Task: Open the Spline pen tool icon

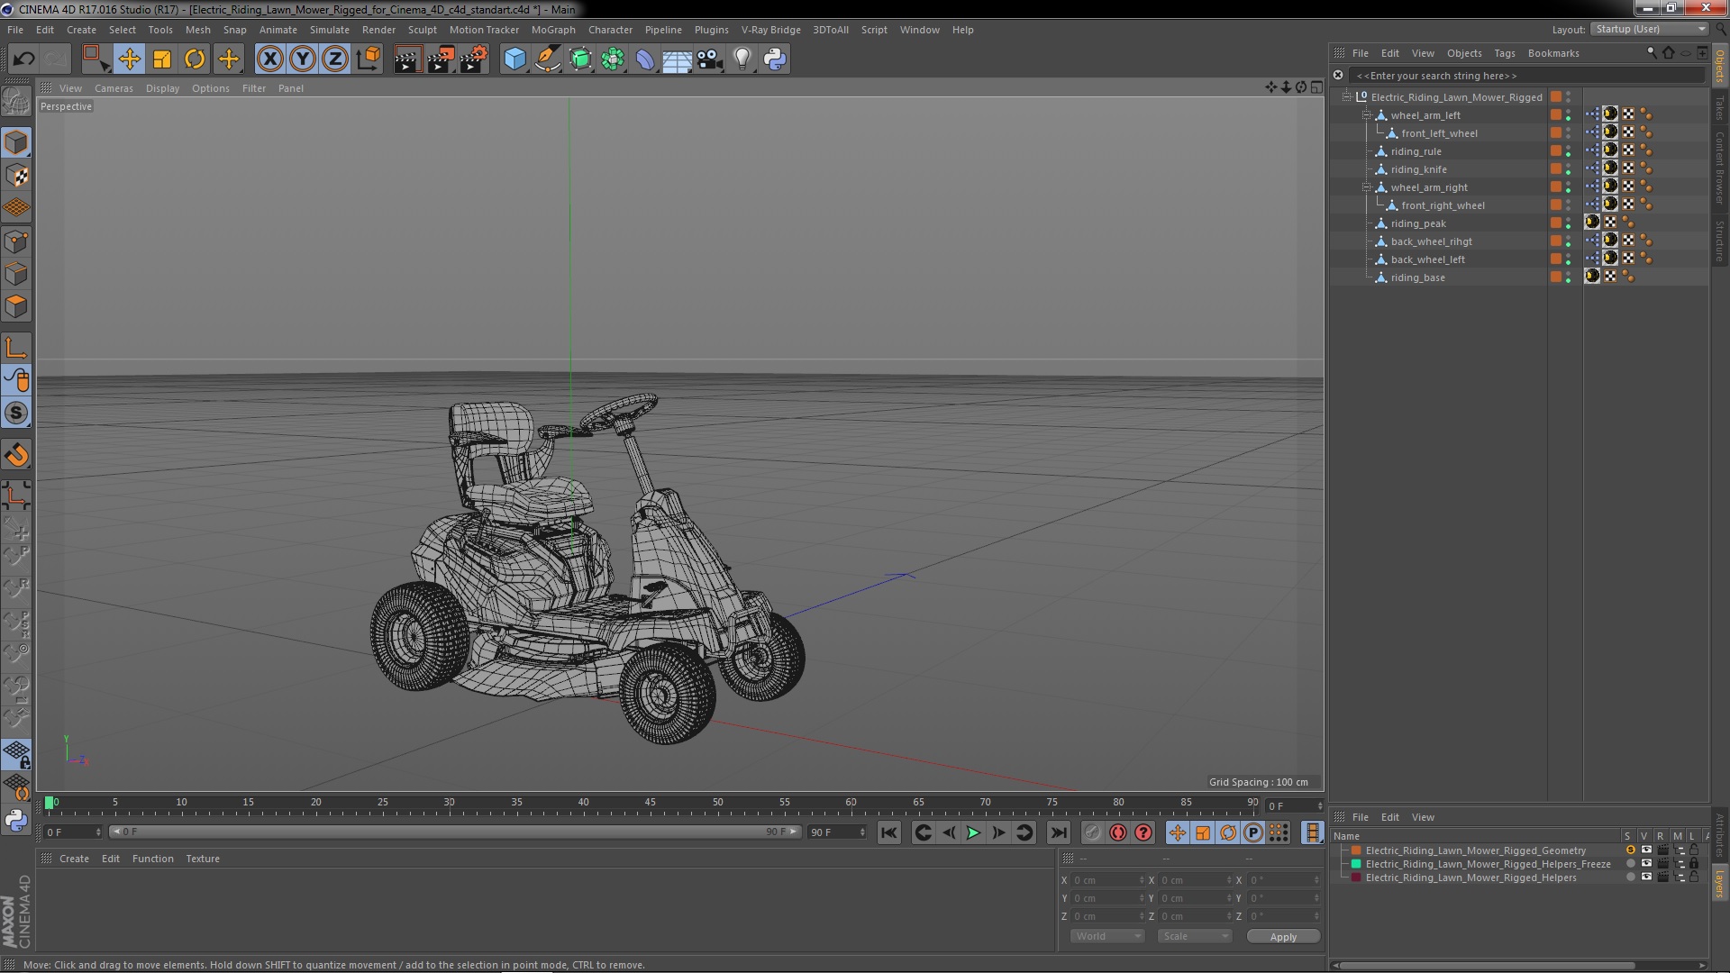Action: 548,59
